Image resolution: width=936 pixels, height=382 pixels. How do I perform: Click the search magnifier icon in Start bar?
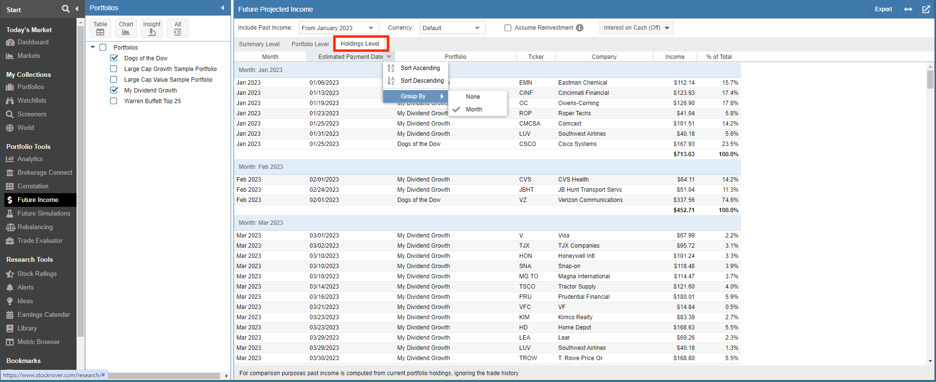click(66, 9)
